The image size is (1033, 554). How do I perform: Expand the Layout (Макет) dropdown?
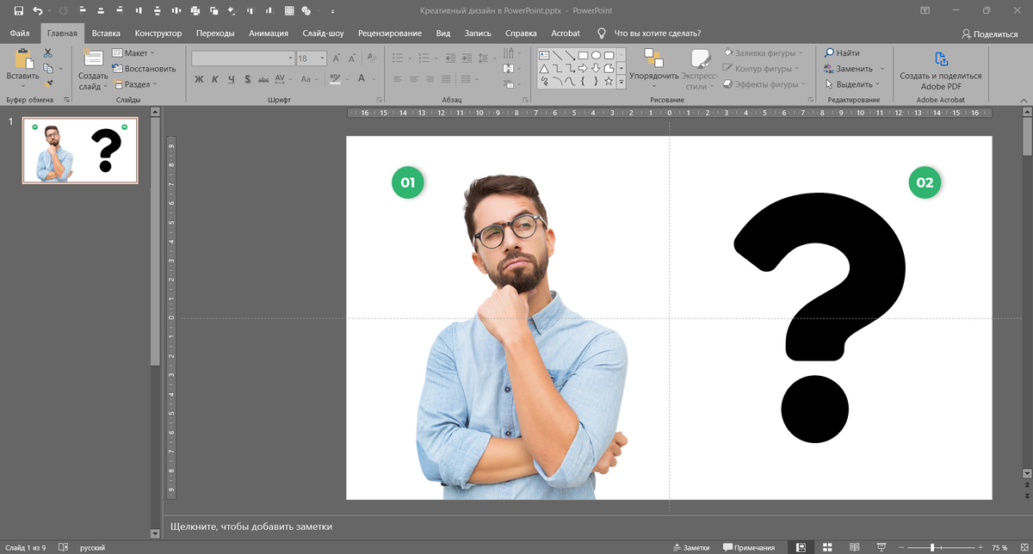[133, 52]
